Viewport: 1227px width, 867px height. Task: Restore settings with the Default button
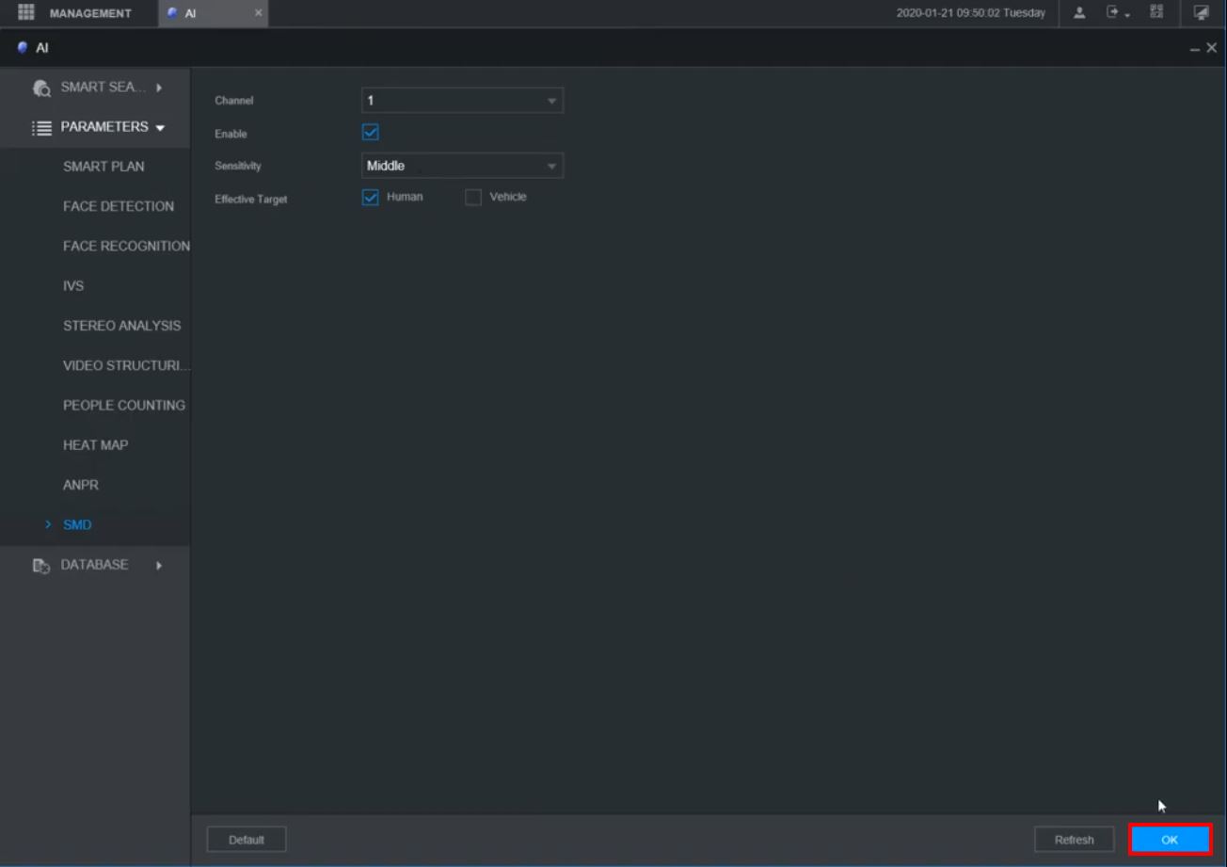point(247,840)
